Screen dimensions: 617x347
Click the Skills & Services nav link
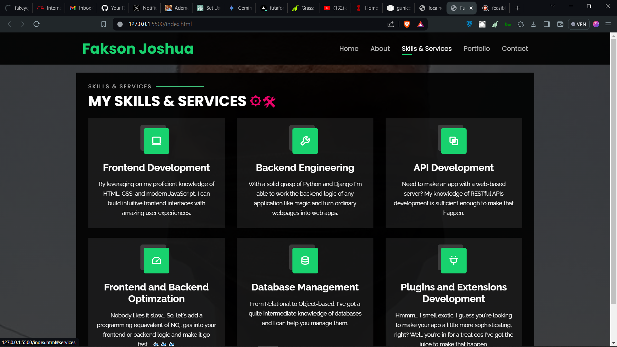426,49
